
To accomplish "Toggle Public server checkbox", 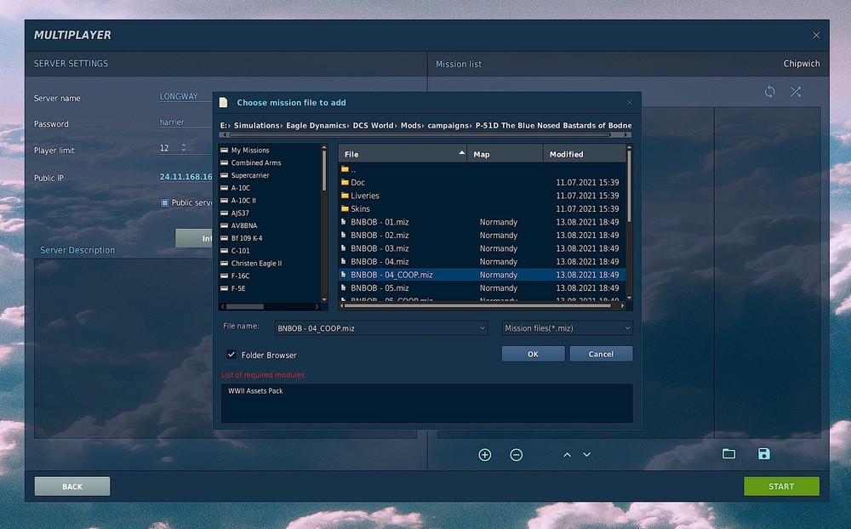I will point(164,202).
